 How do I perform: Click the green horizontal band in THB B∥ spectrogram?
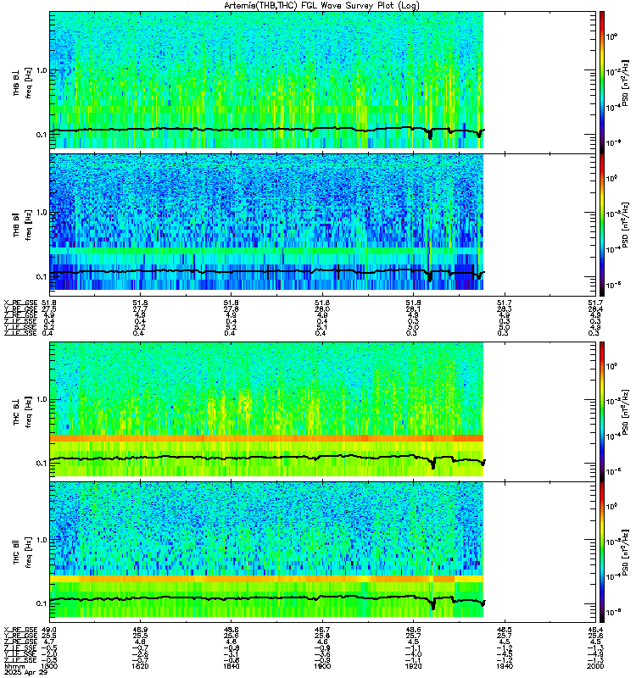tap(266, 251)
